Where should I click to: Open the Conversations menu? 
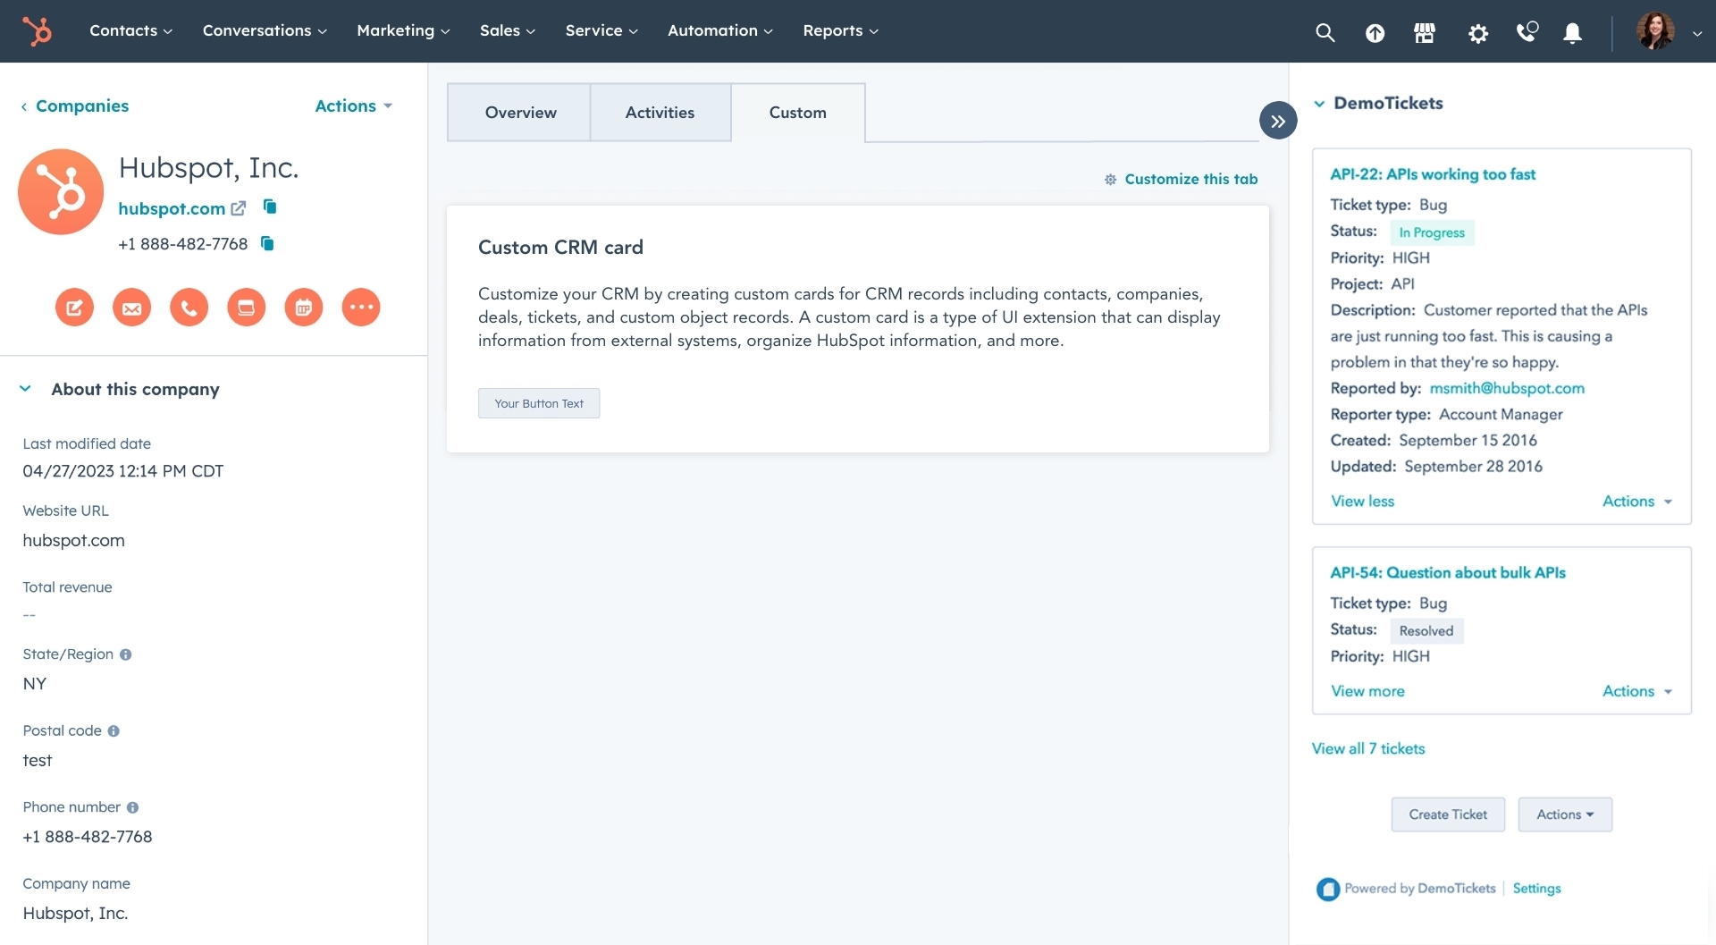tap(265, 30)
